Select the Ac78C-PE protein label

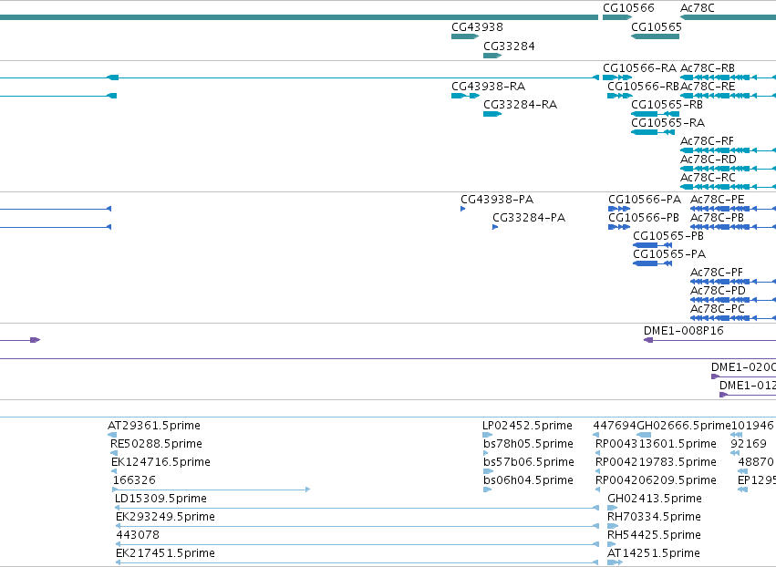tap(717, 200)
